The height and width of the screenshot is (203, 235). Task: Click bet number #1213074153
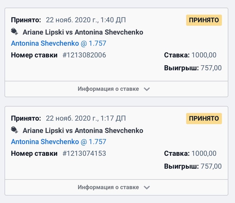tap(84, 153)
